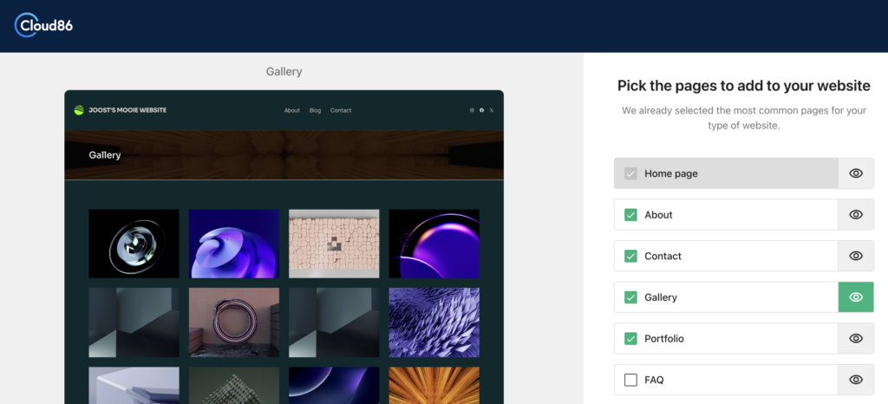Open the cracked tile wall gallery thumbnail
The width and height of the screenshot is (888, 404).
point(334,243)
